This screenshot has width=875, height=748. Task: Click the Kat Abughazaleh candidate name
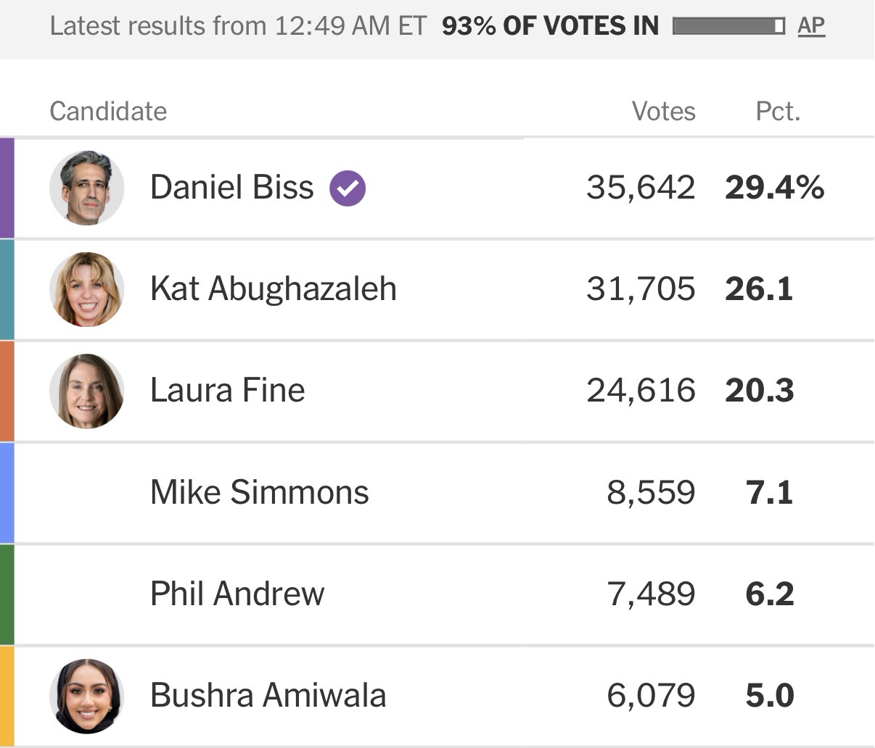(x=274, y=289)
